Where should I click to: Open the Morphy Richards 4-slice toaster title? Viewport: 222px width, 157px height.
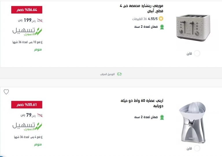[141, 8]
